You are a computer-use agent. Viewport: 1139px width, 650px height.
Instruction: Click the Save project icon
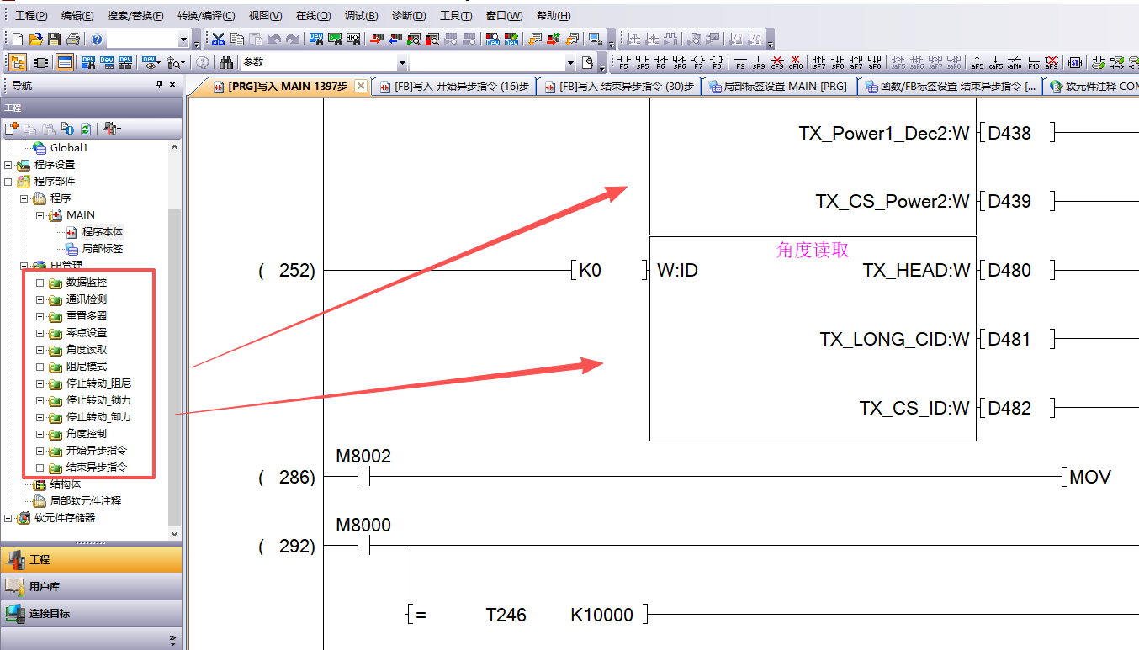click(54, 40)
